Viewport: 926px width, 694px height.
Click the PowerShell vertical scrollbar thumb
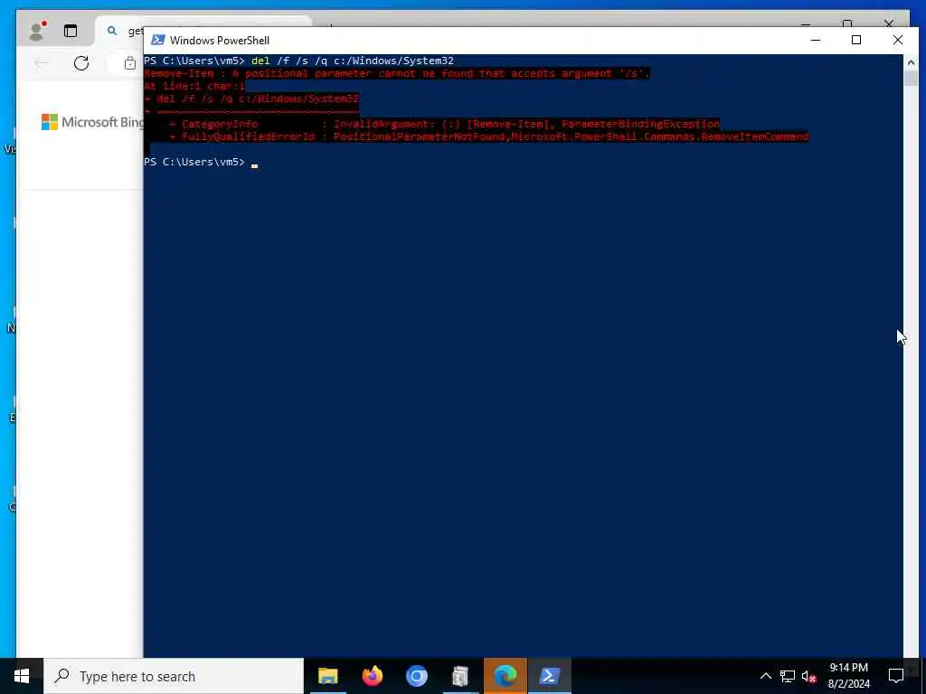(x=911, y=78)
